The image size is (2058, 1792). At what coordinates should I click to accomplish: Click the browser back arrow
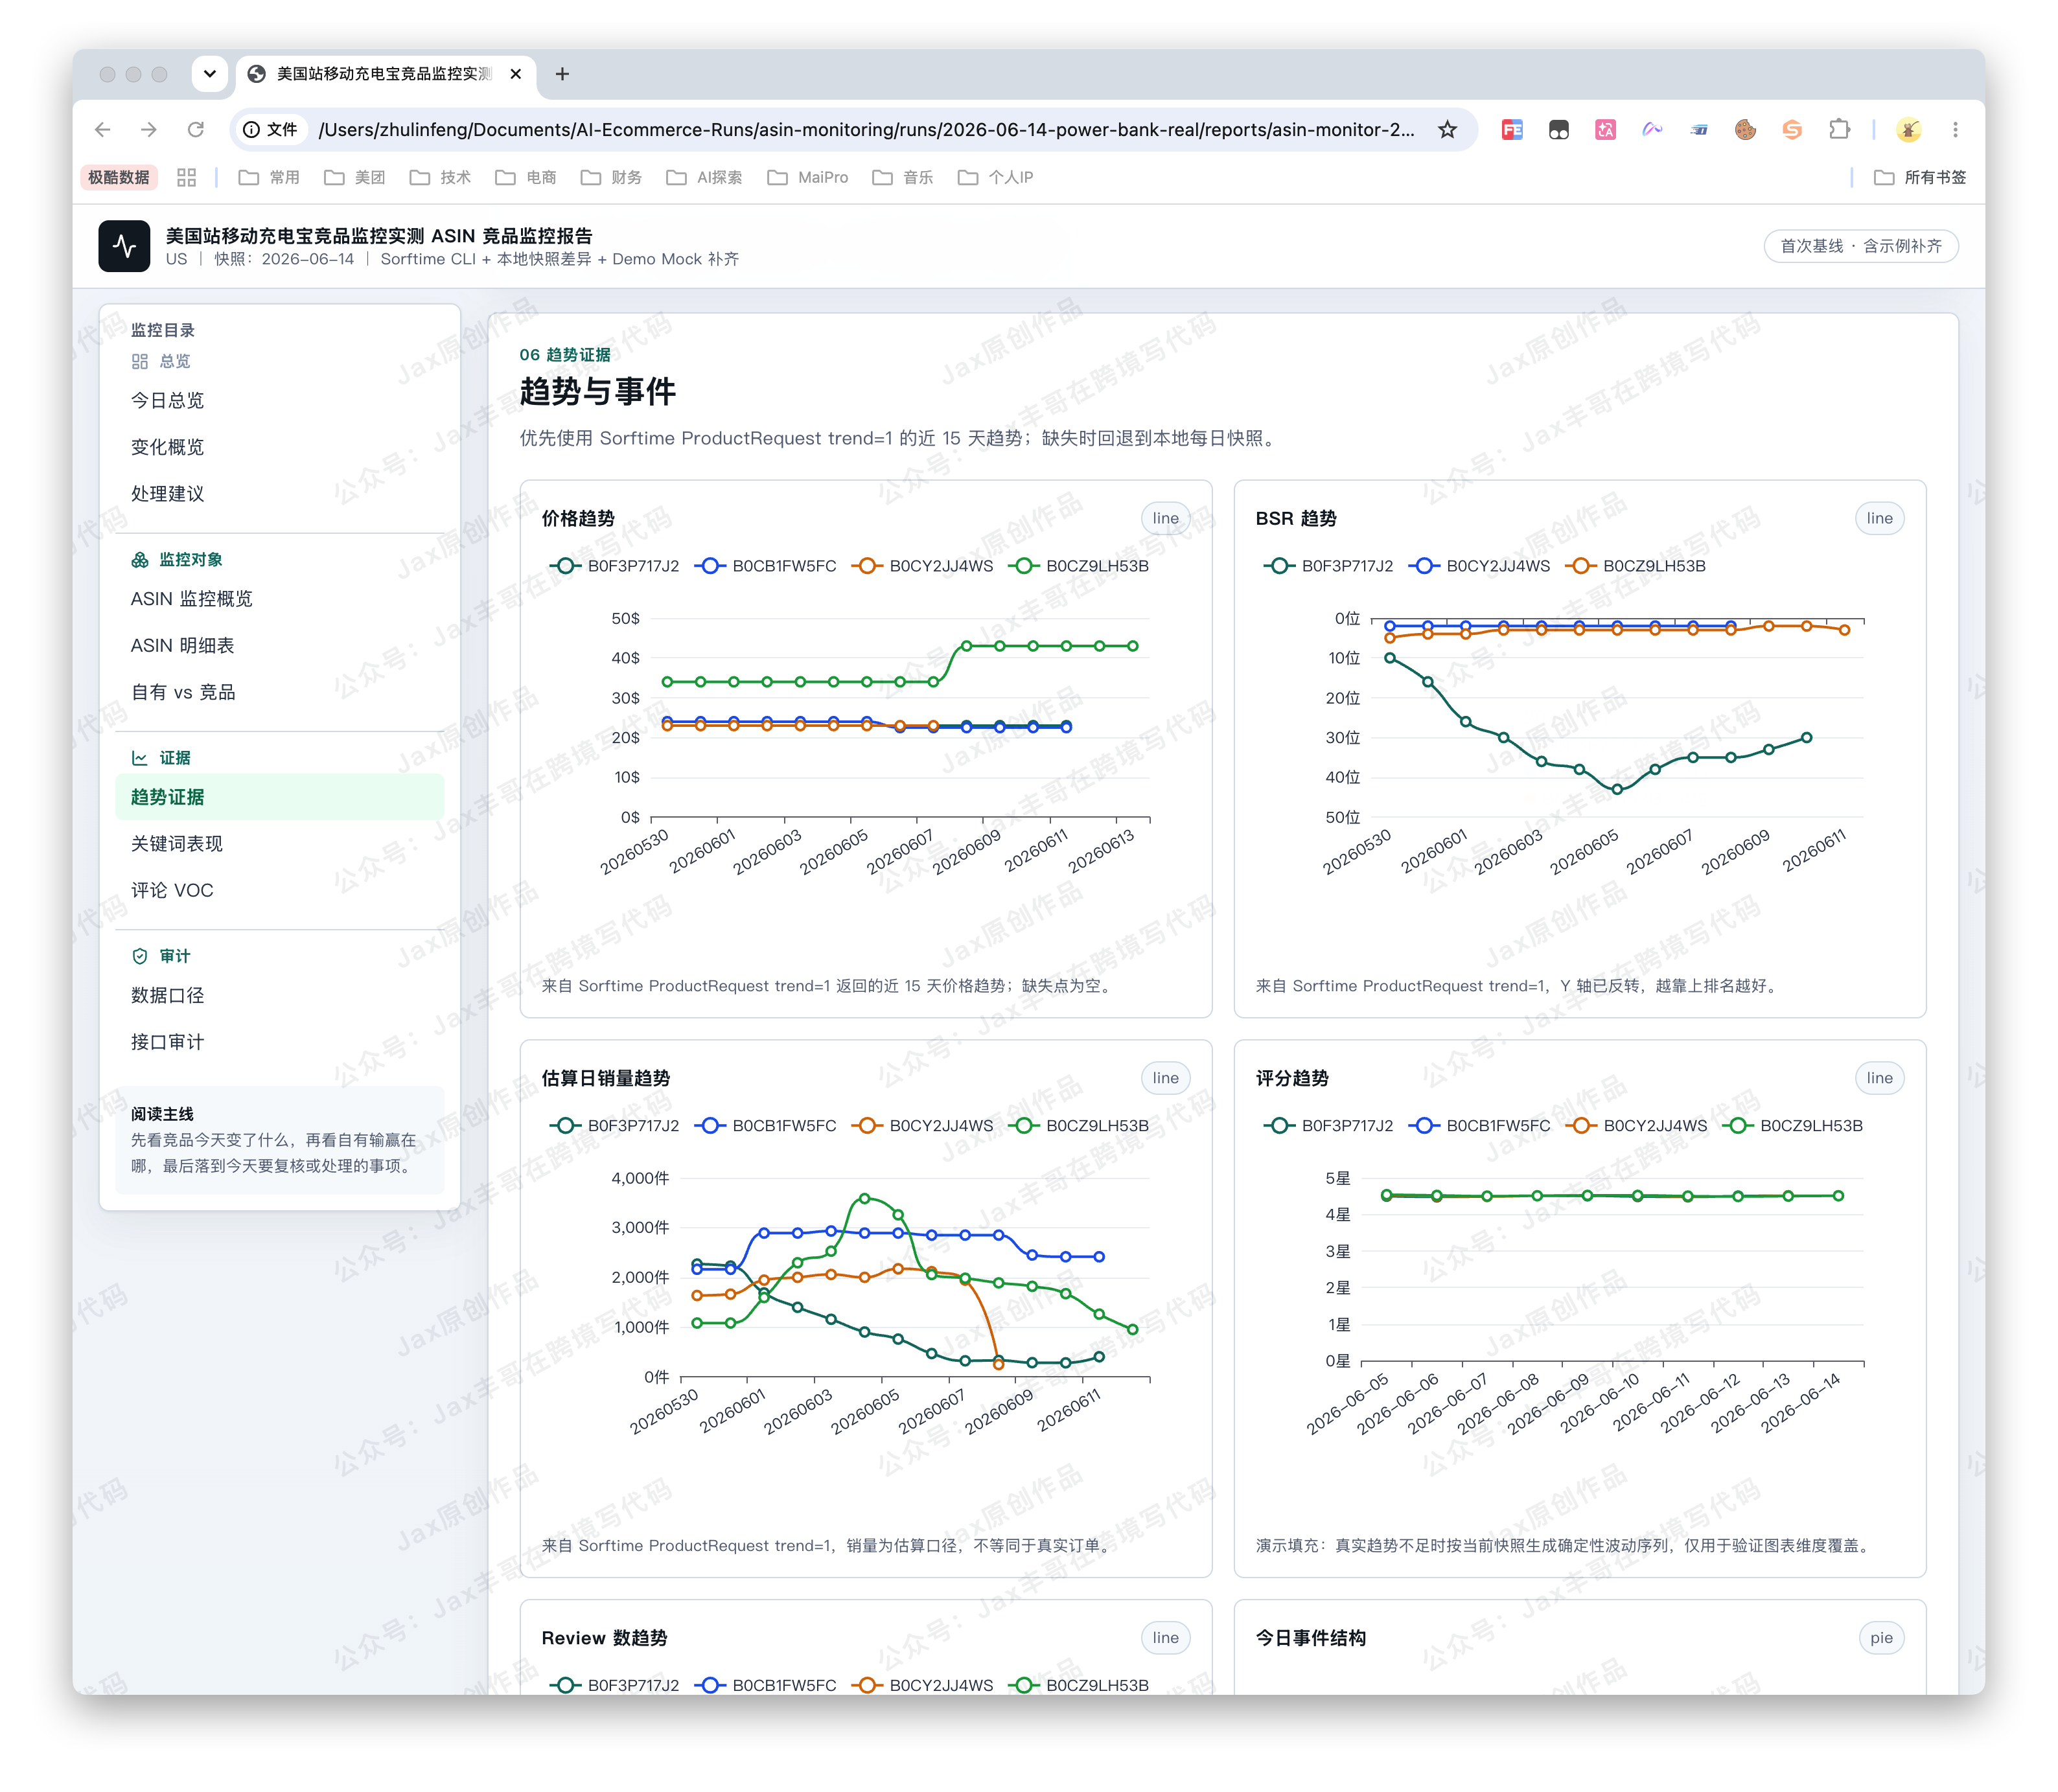coord(102,130)
